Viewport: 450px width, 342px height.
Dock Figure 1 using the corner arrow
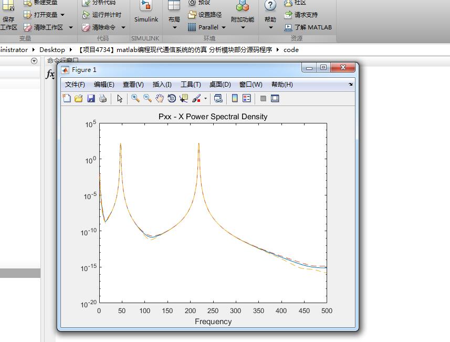click(351, 85)
